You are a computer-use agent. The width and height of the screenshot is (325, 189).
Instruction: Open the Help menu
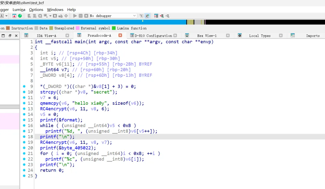pyautogui.click(x=72, y=10)
